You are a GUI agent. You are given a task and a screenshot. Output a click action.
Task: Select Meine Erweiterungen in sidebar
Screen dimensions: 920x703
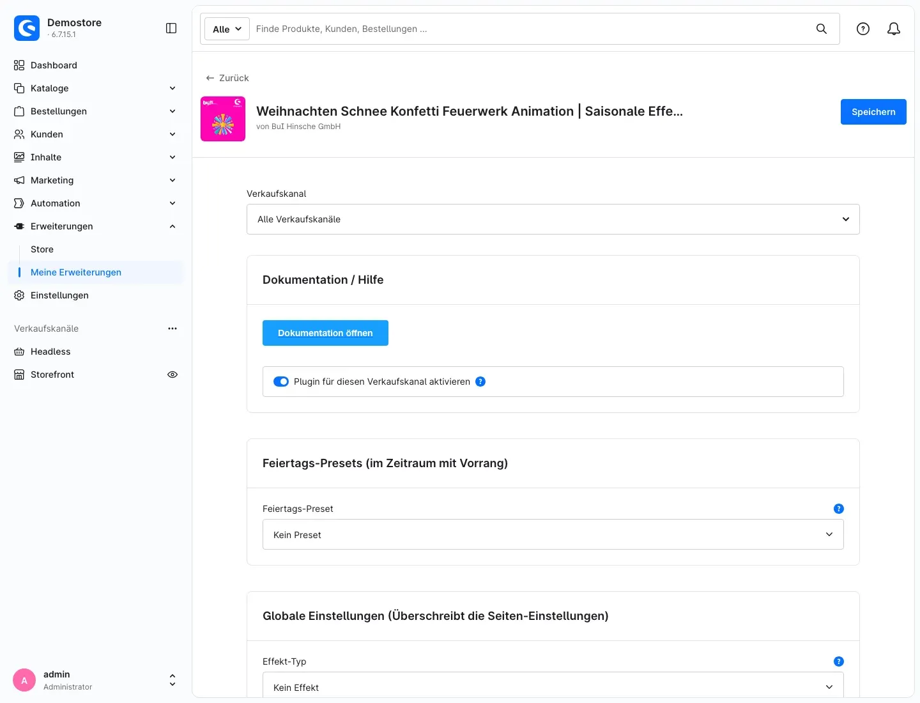pos(96,272)
